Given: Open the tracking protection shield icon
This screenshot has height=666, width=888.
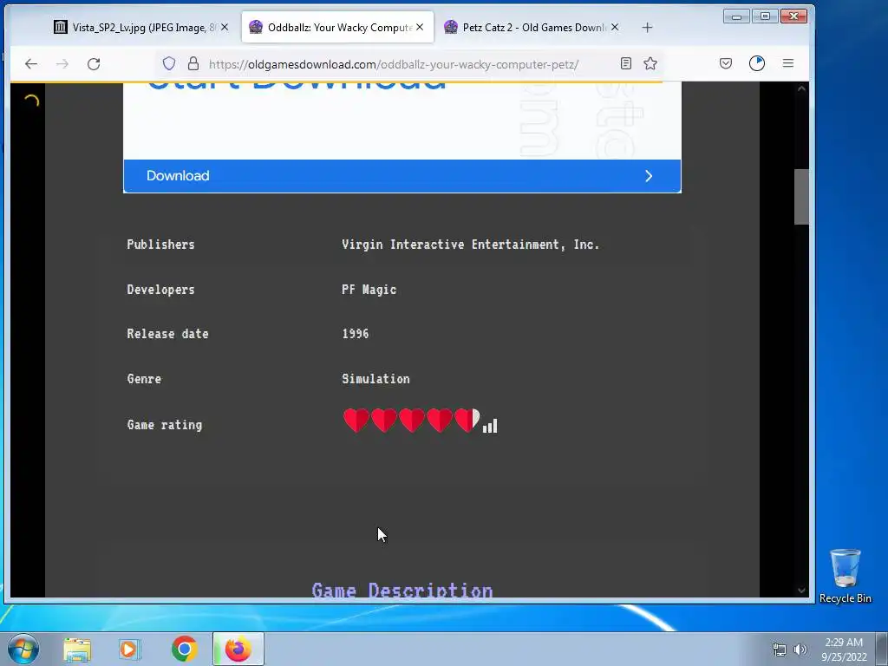Looking at the screenshot, I should point(169,63).
